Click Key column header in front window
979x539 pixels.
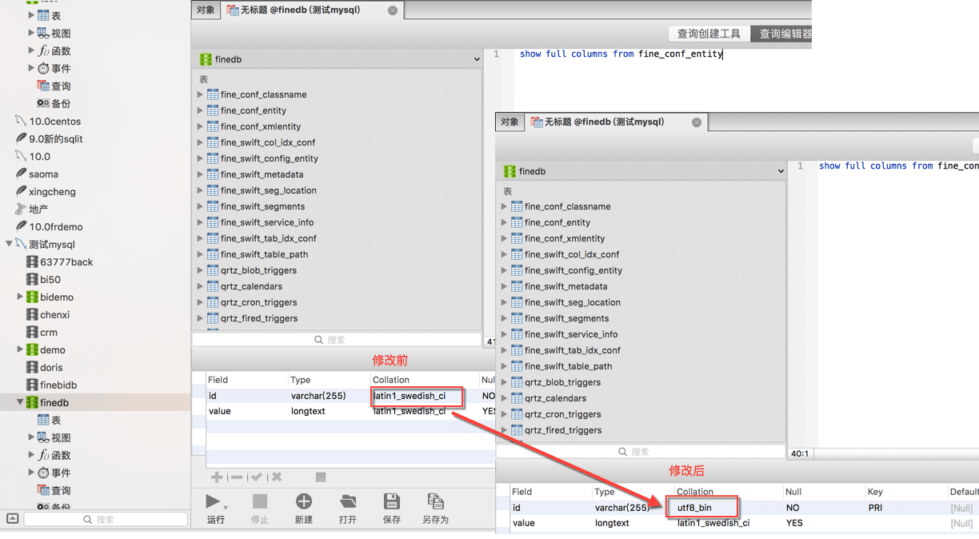point(875,492)
